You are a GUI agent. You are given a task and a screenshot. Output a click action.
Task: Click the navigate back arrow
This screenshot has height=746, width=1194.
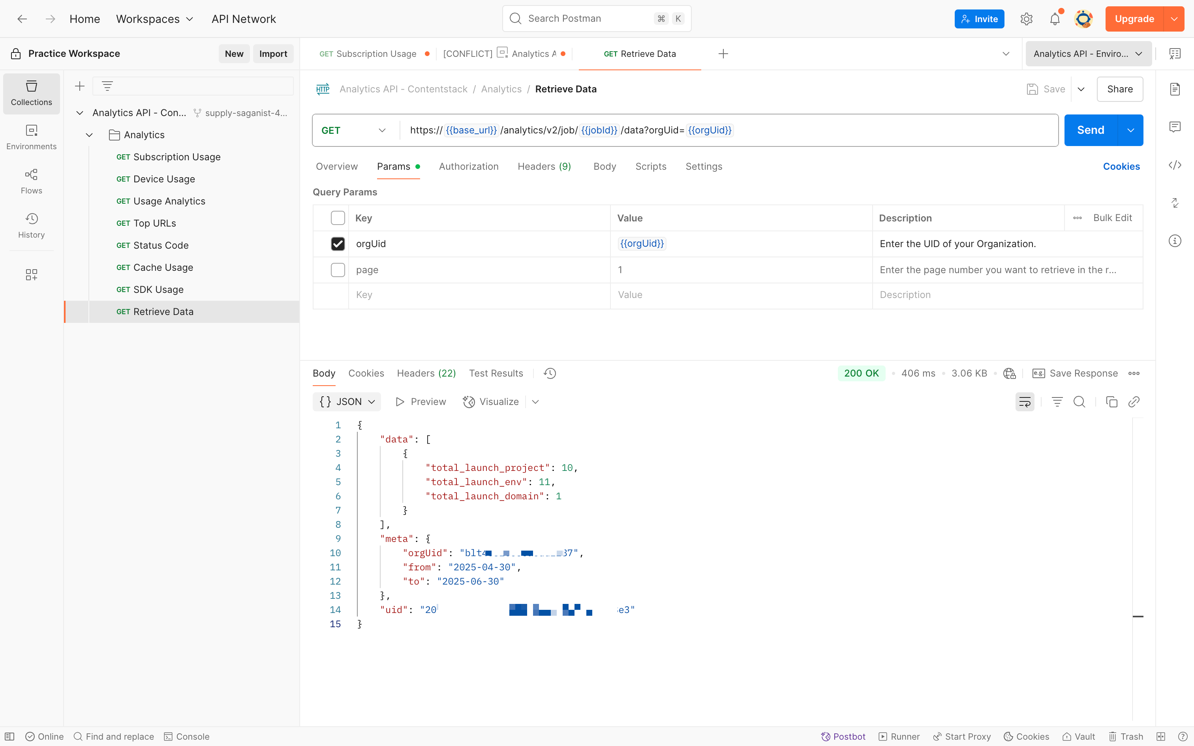(x=22, y=19)
